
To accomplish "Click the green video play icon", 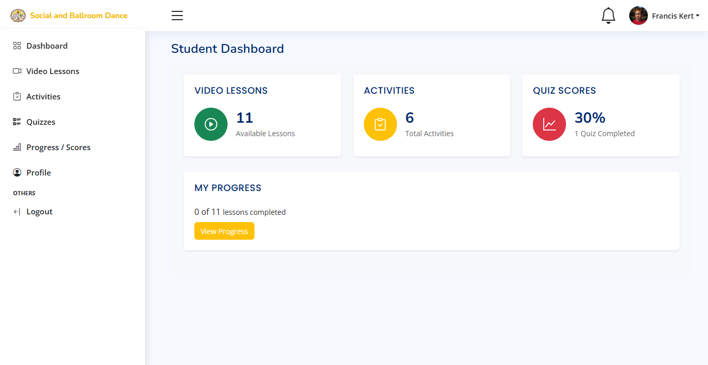I will click(x=211, y=124).
